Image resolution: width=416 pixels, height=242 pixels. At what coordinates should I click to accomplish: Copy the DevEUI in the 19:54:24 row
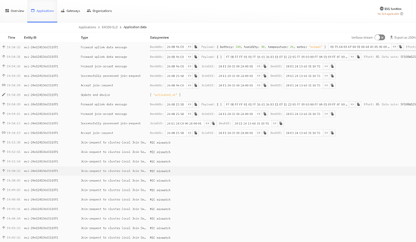pos(332,85)
